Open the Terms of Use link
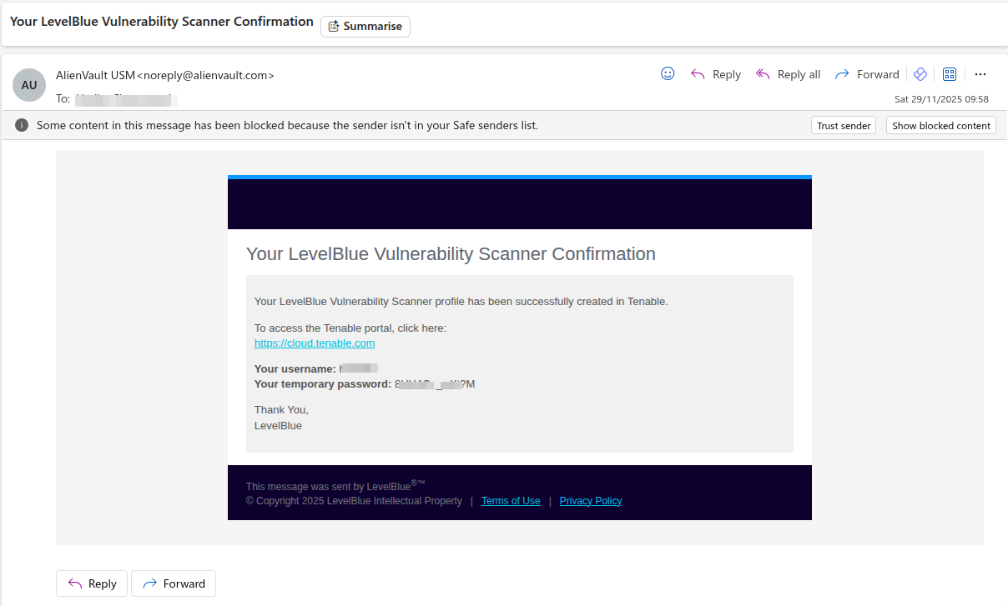Viewport: 1008px width, 606px height. point(511,501)
